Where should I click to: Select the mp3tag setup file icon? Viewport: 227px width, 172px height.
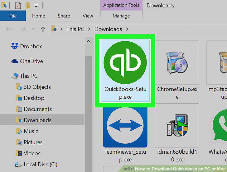pyautogui.click(x=223, y=63)
